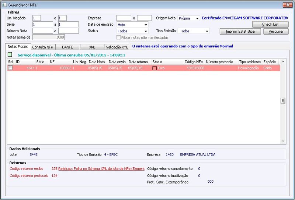Expand the Tipo Emissão dropdown
The image size is (295, 200).
coord(207,31)
